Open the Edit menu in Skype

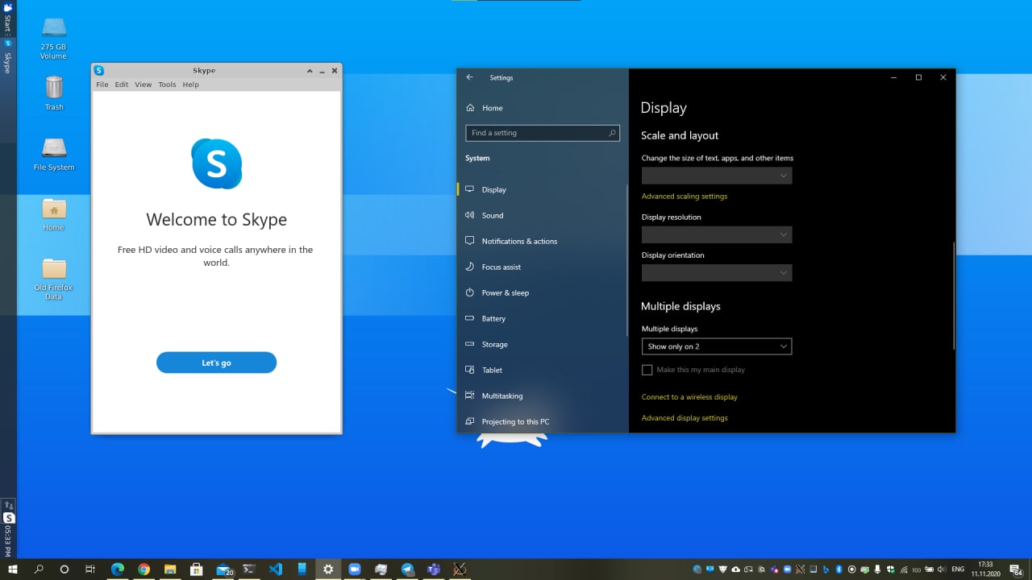coord(122,85)
